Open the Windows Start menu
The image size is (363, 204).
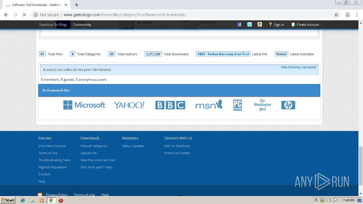(x=8, y=200)
